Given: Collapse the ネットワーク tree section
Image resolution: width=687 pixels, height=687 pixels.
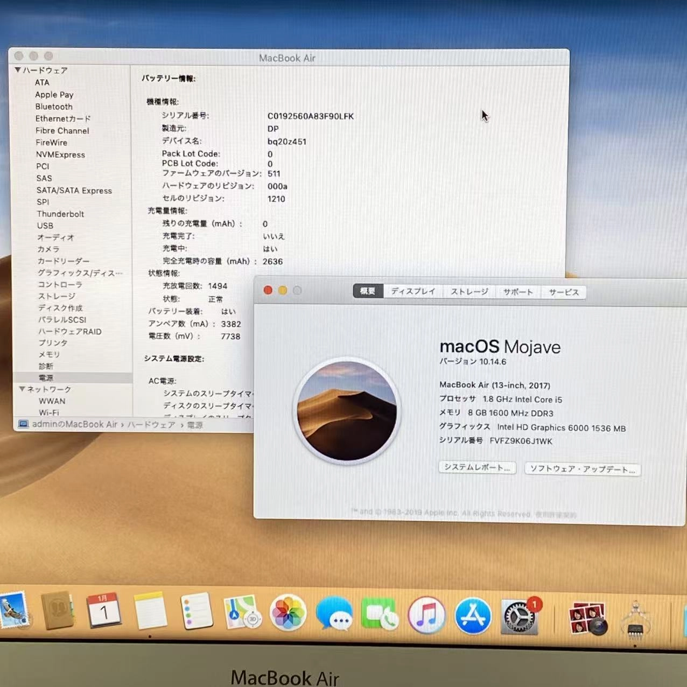Looking at the screenshot, I should point(22,389).
